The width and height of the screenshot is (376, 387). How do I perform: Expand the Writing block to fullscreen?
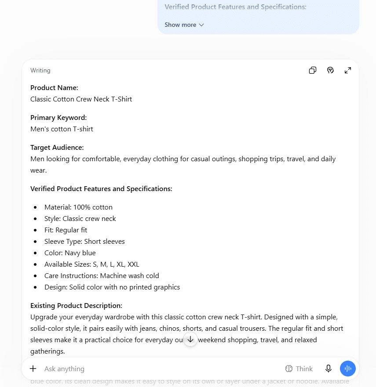[348, 70]
